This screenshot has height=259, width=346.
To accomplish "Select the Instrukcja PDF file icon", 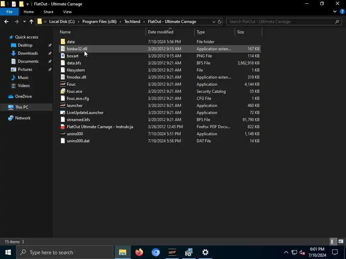I will point(63,127).
